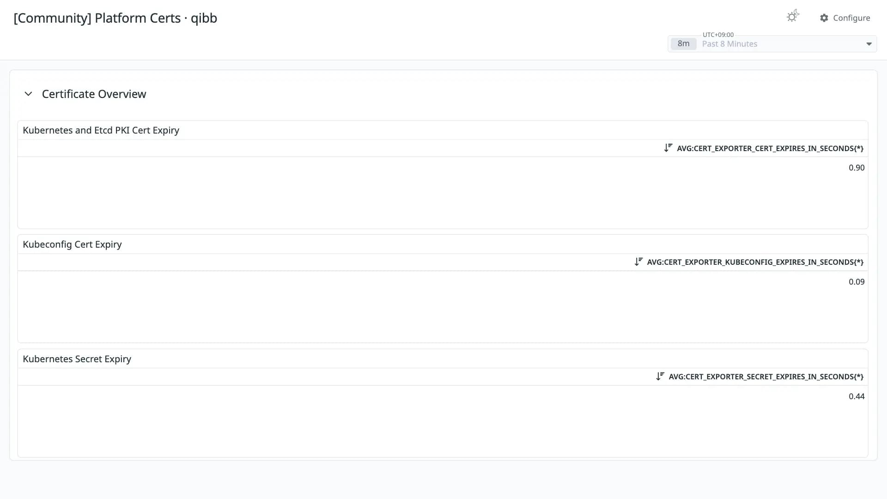The width and height of the screenshot is (887, 499).
Task: Click the Configure gear icon
Action: [824, 18]
